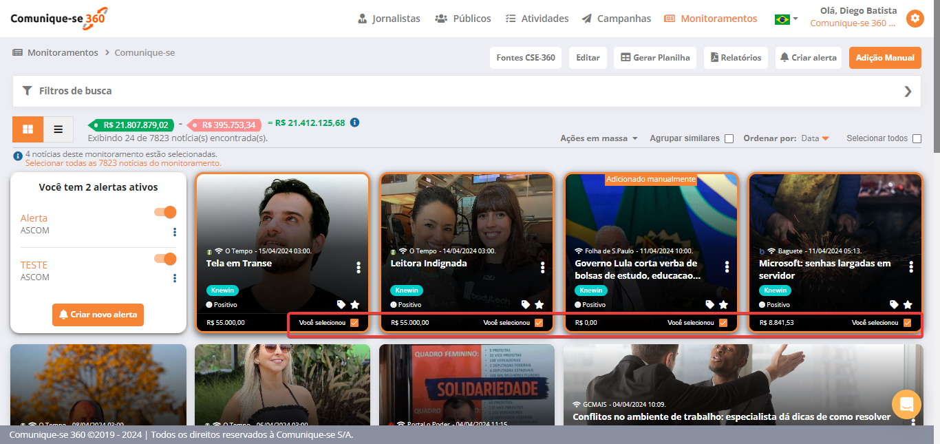Click headline 'Conflitos no ambiente de trabalho'

click(x=731, y=416)
